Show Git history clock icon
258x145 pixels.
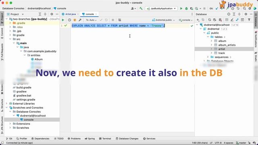tap(233, 8)
